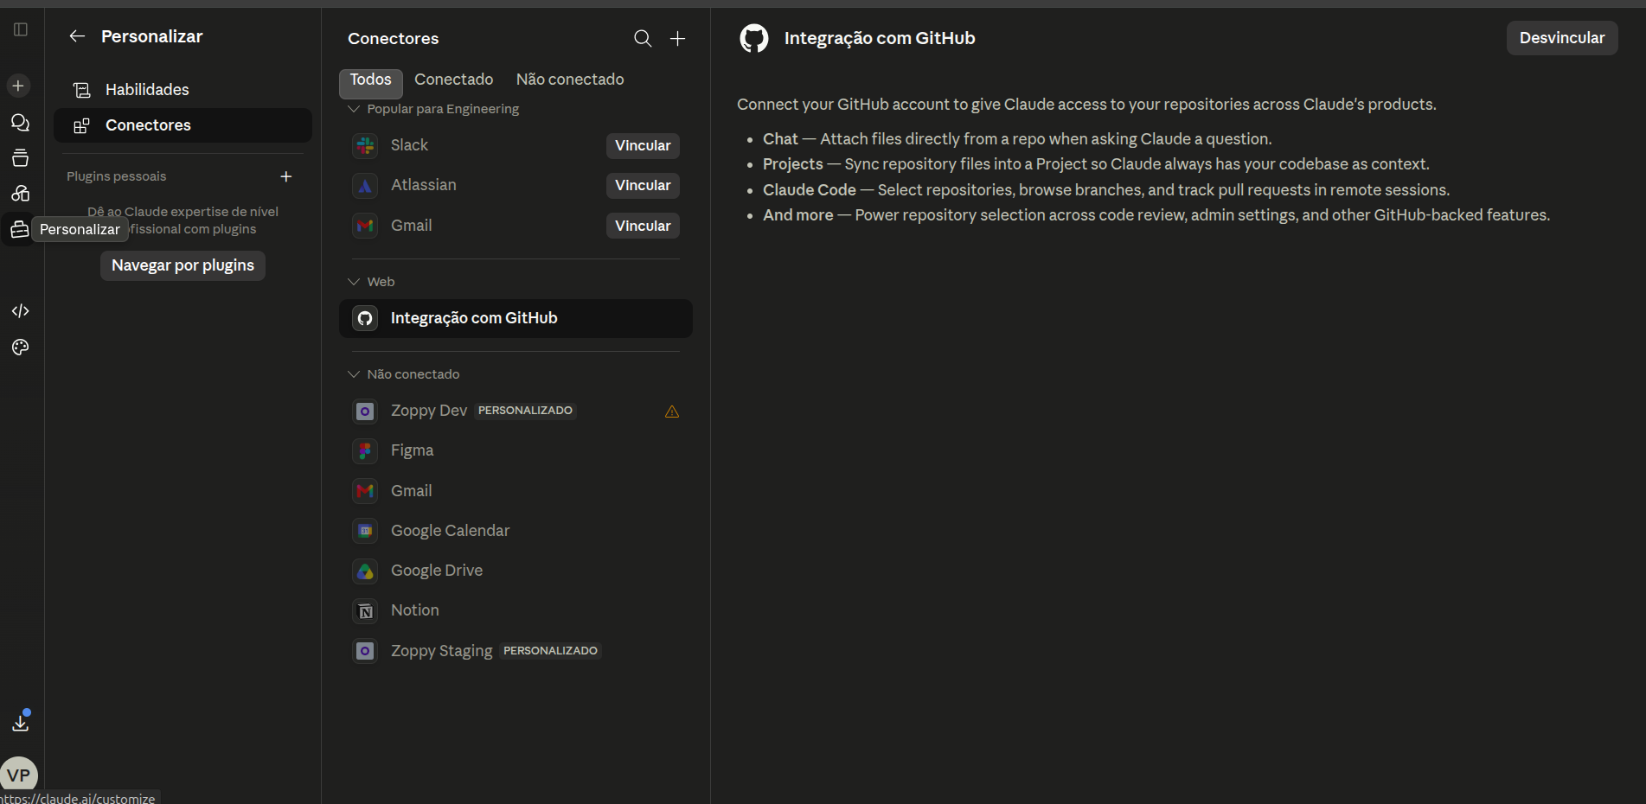Image resolution: width=1646 pixels, height=804 pixels.
Task: Click the Notion logo icon
Action: [365, 610]
